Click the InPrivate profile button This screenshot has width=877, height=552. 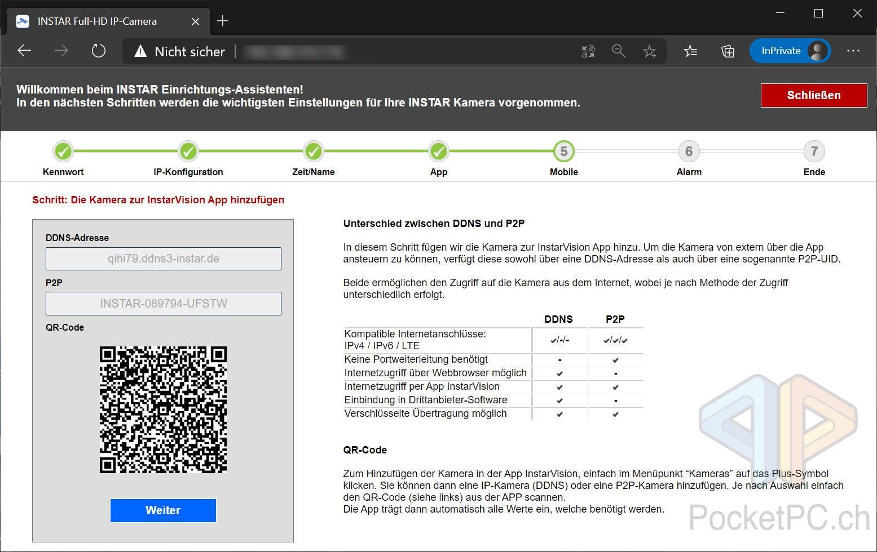pyautogui.click(x=790, y=51)
